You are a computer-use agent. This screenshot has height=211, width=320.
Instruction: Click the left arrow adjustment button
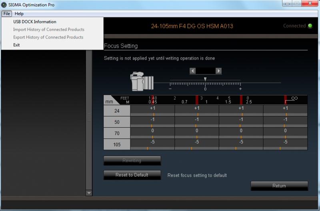192,71
